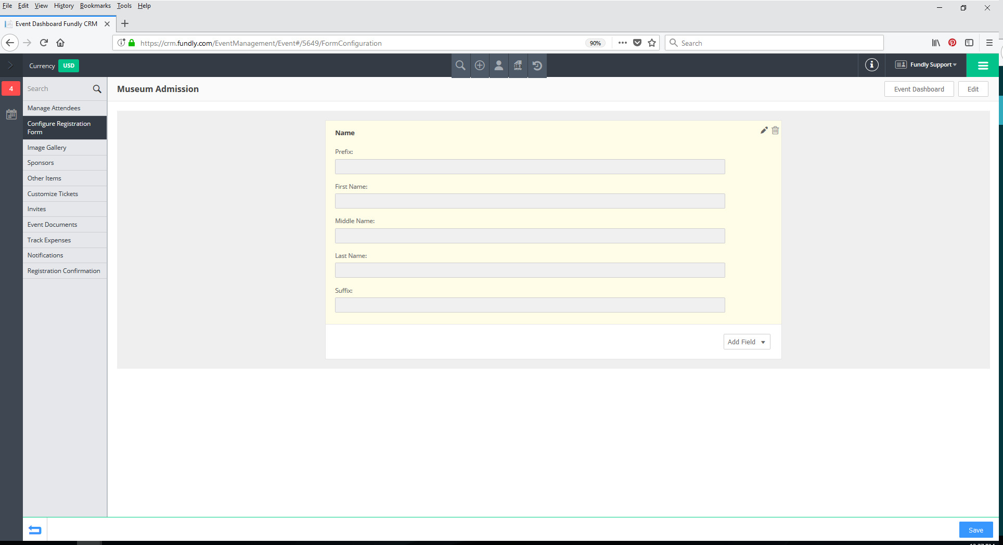Open the File menu
The image size is (1003, 545).
coord(7,6)
